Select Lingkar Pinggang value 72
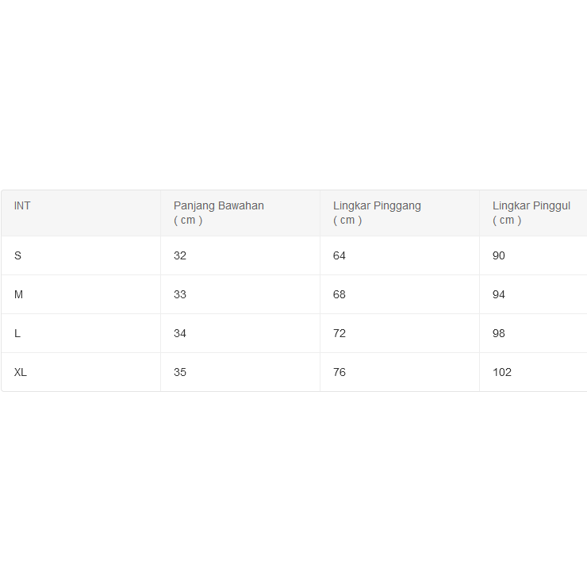 point(340,333)
